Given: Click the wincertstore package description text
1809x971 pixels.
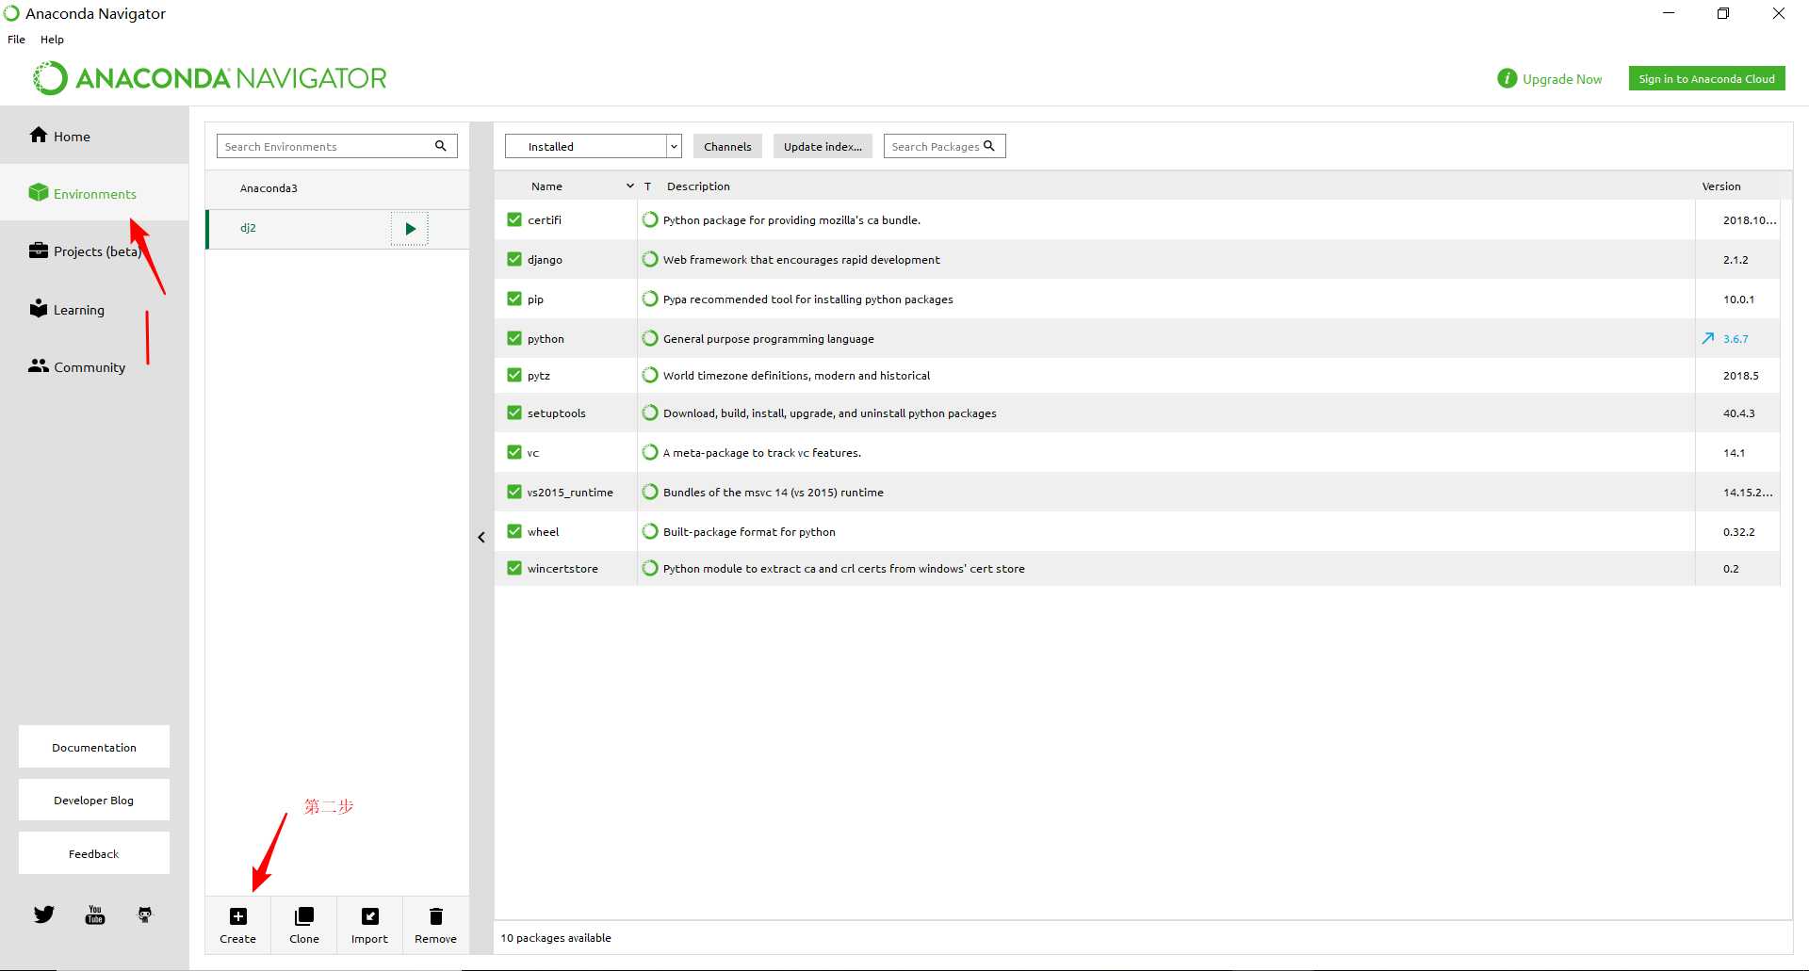Looking at the screenshot, I should (x=844, y=568).
